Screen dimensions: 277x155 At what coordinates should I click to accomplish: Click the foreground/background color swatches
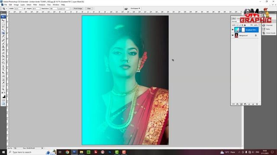pos(3,96)
